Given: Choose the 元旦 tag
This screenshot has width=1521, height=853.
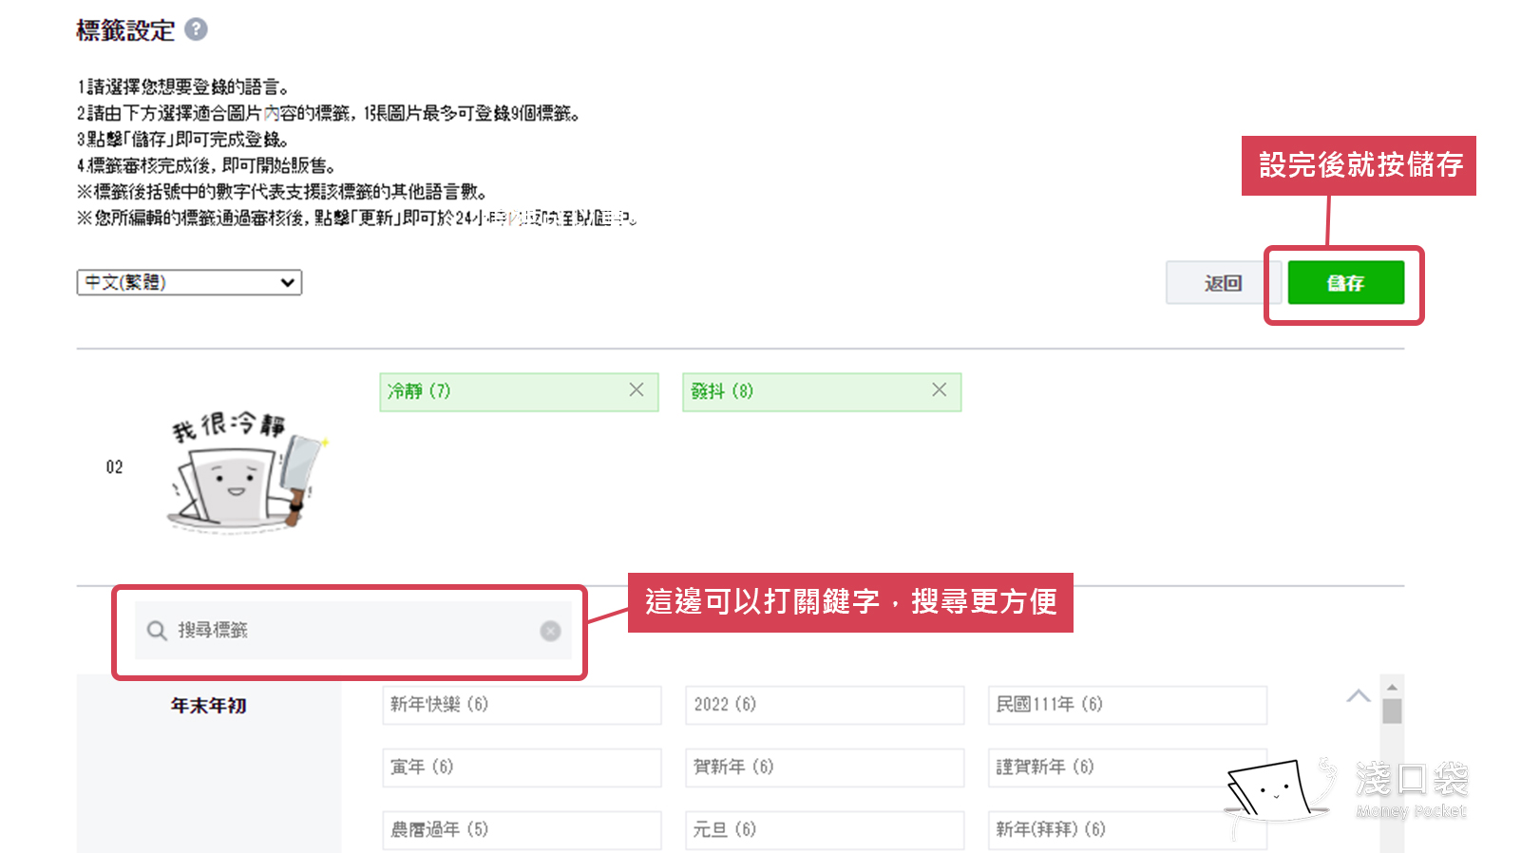Looking at the screenshot, I should tap(824, 830).
